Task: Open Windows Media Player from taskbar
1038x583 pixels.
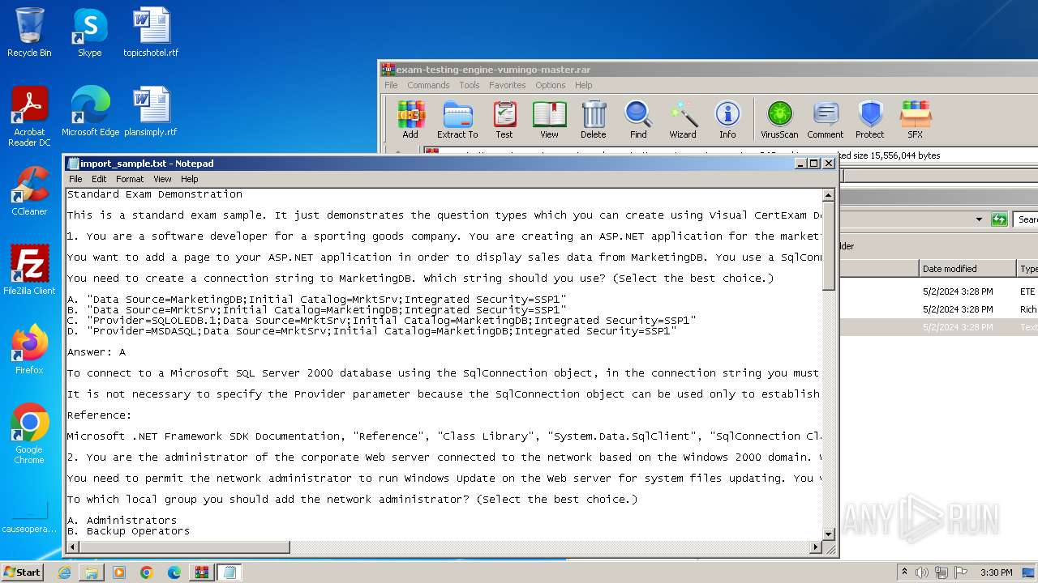Action: coord(119,572)
